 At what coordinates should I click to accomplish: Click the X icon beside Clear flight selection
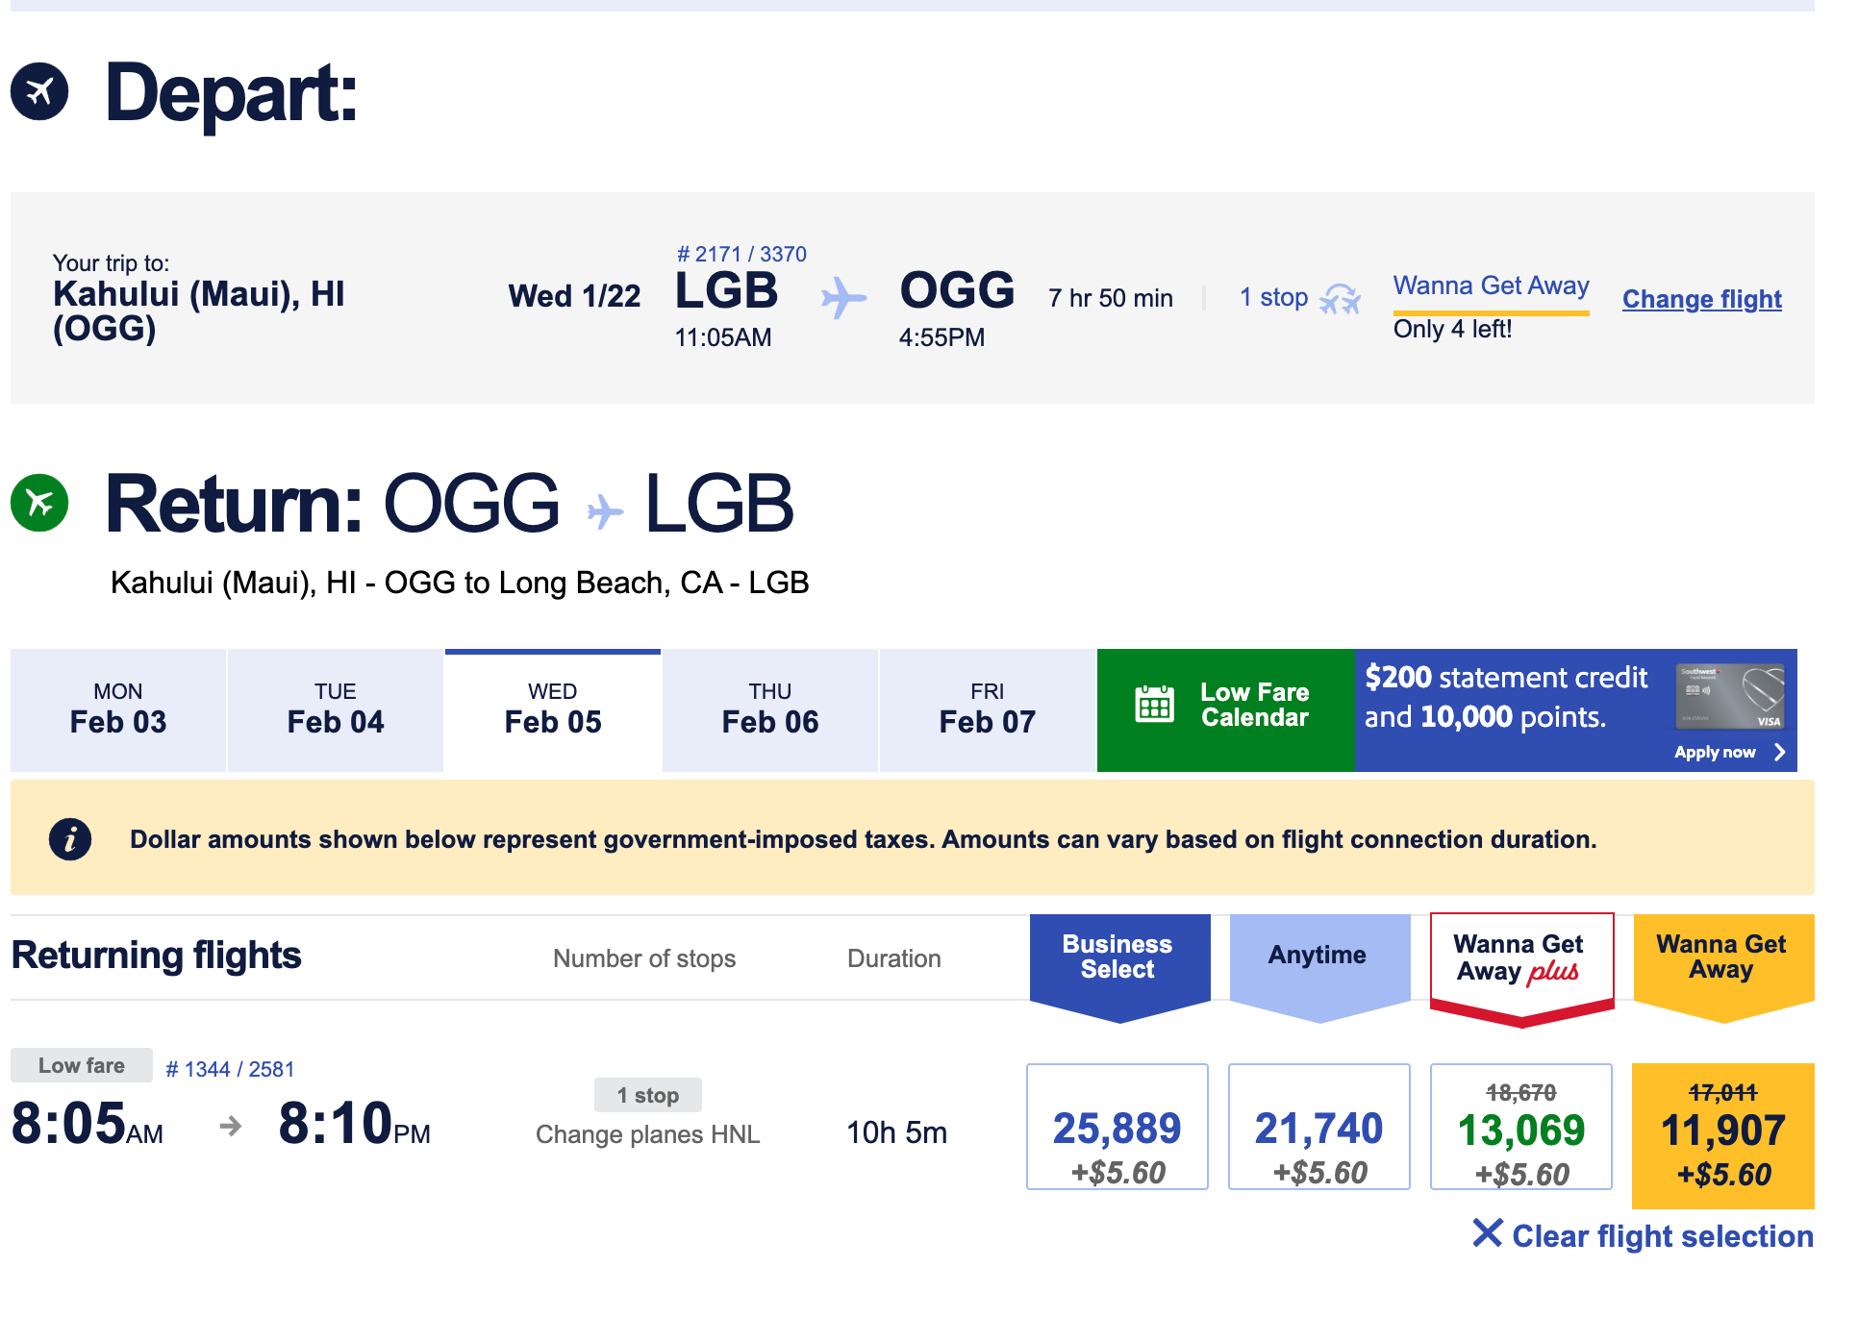(x=1487, y=1235)
